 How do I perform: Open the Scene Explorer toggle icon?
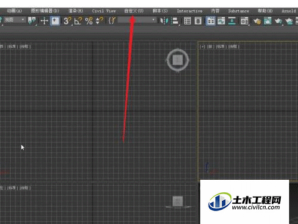pos(187,21)
